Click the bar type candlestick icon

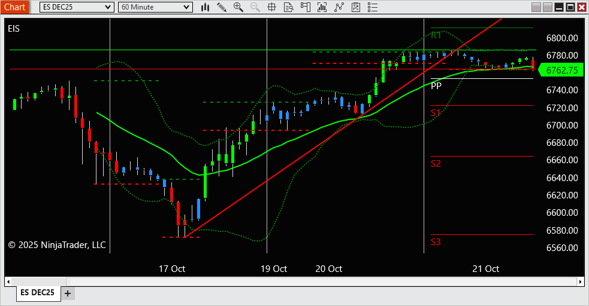(x=205, y=7)
